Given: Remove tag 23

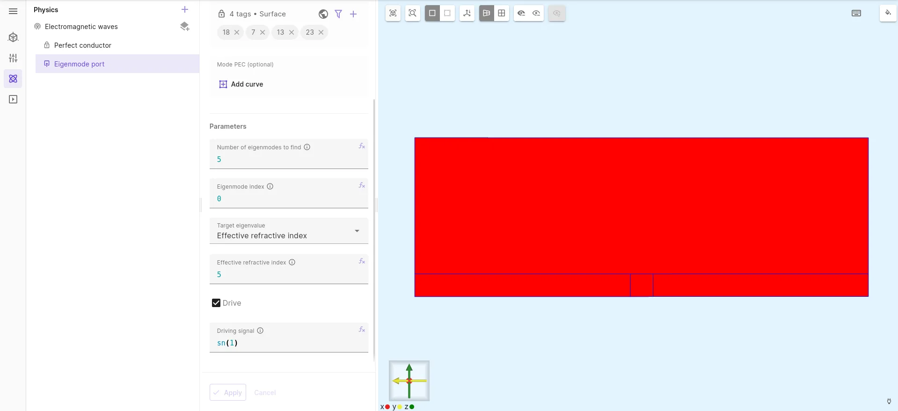Looking at the screenshot, I should (321, 32).
